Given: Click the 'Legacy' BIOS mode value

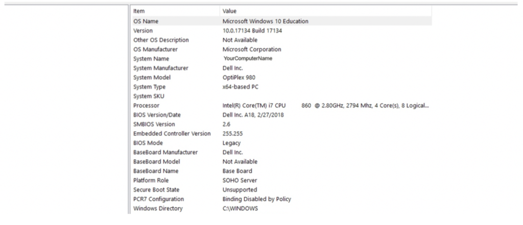Looking at the screenshot, I should [x=231, y=143].
